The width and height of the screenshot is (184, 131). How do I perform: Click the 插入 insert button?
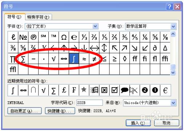tap(138, 123)
